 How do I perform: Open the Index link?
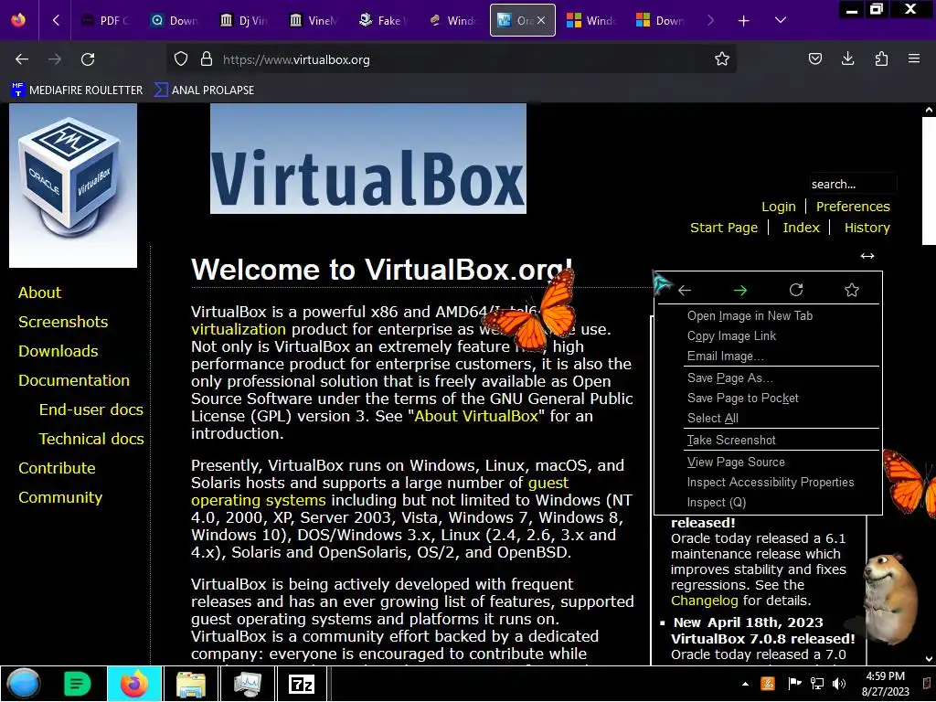click(801, 228)
